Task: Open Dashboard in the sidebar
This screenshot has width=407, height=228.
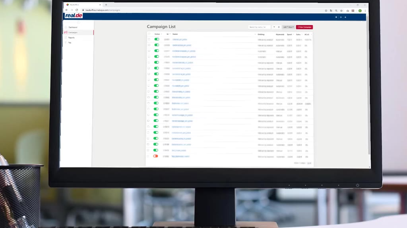Action: [x=73, y=27]
